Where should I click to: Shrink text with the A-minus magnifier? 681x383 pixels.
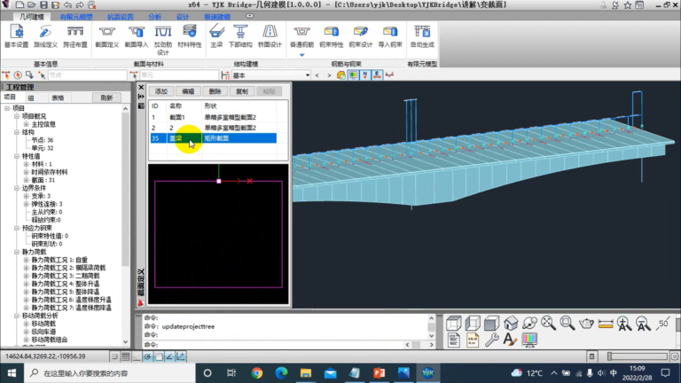643,323
